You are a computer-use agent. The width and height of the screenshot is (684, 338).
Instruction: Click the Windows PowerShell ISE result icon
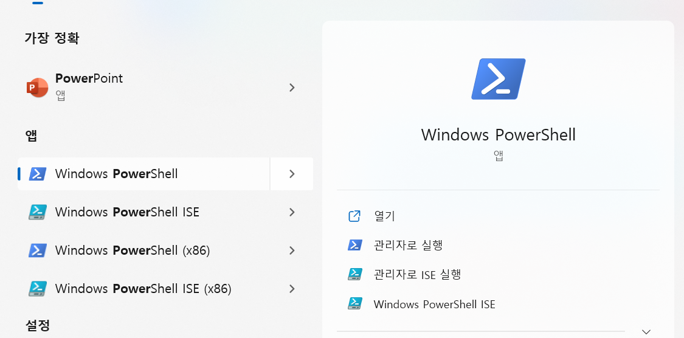pos(38,212)
